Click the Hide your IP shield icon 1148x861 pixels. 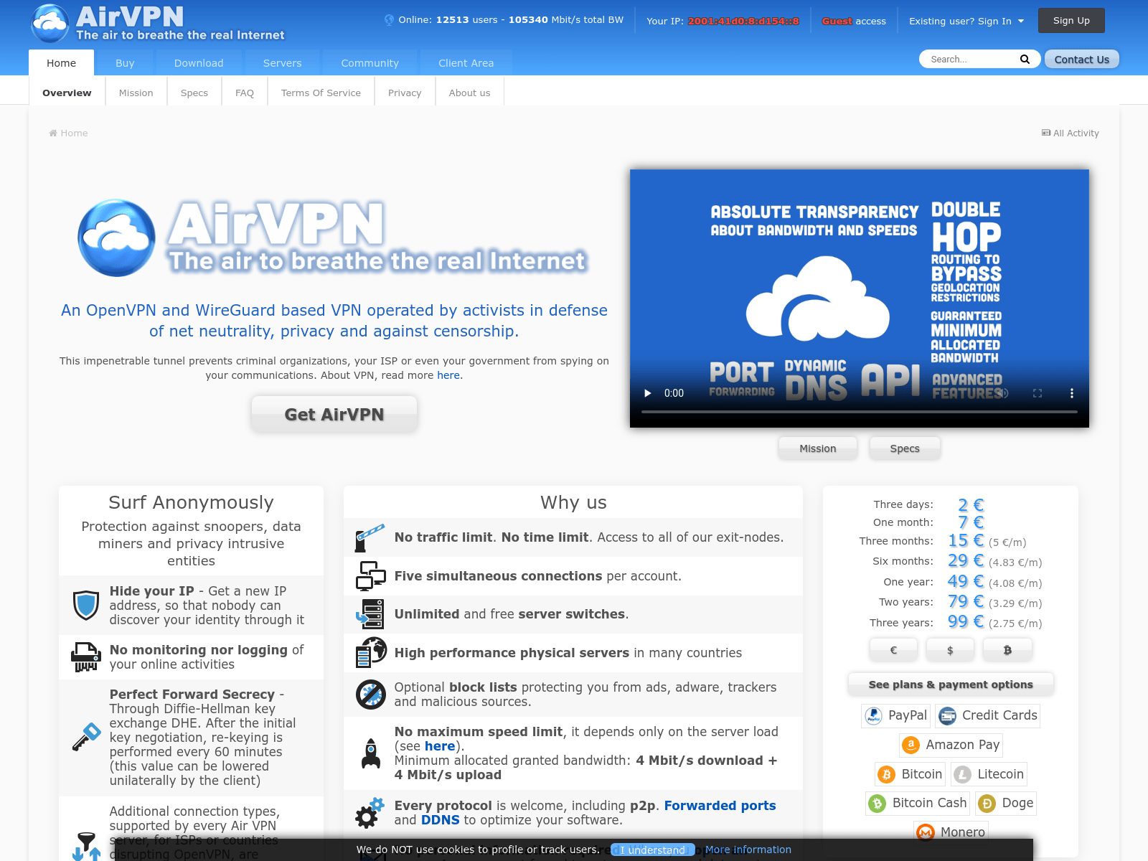tap(86, 605)
